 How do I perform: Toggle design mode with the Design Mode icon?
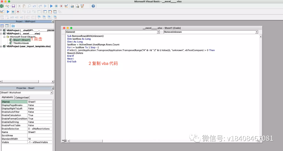point(66,5)
